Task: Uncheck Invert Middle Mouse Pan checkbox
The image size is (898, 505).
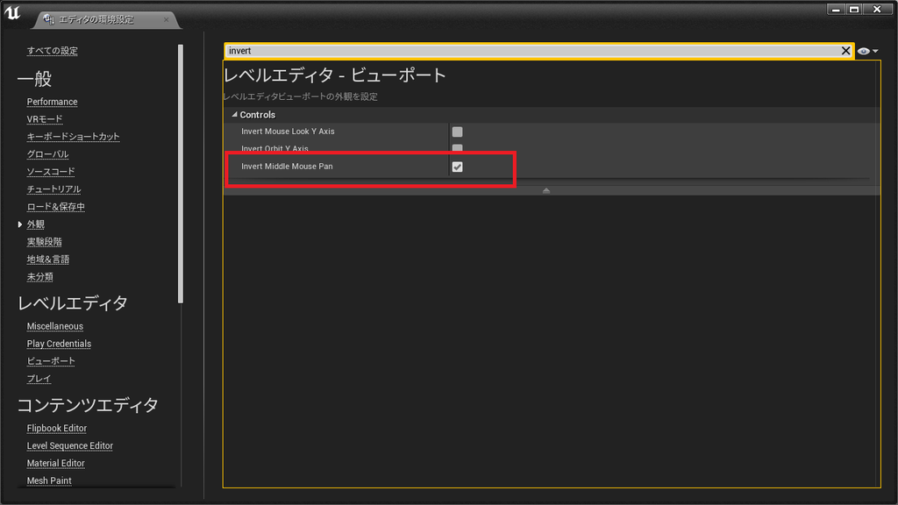Action: point(457,167)
